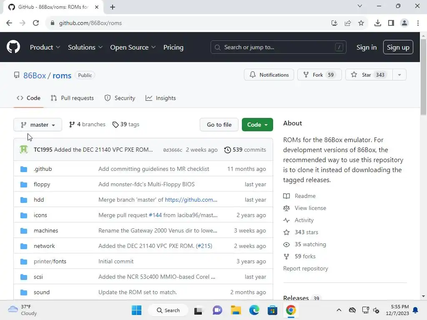Viewport: 427px width, 320px height.
Task: Click the page vertical scrollbar thumb
Action: [424, 77]
